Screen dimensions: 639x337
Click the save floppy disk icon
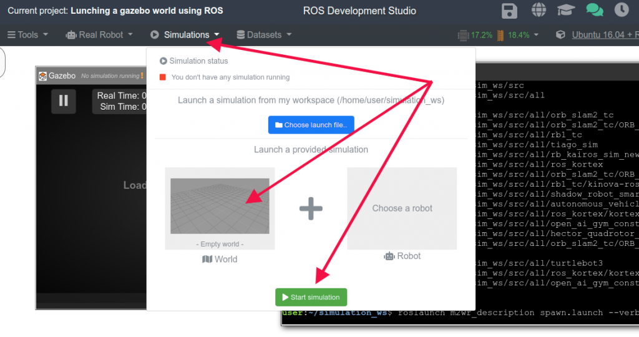tap(509, 11)
